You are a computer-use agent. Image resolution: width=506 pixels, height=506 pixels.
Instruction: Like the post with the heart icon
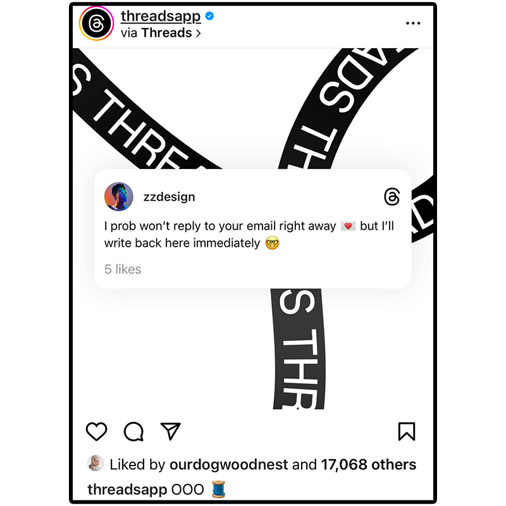[96, 431]
